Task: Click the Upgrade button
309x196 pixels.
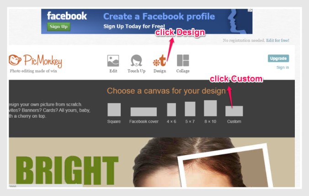Action: pos(278,59)
